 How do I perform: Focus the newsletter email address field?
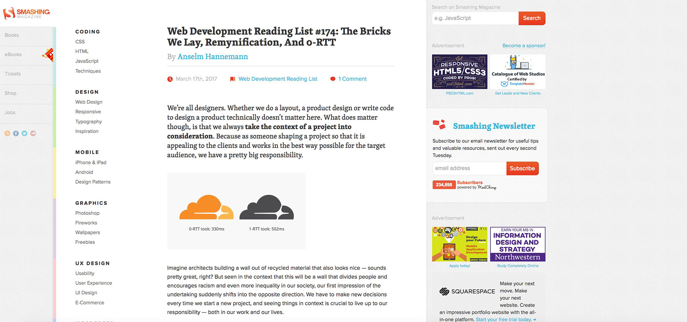pyautogui.click(x=469, y=168)
